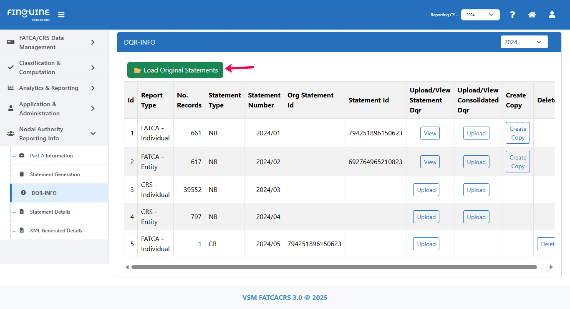Click the hamburger menu icon
Image resolution: width=570 pixels, height=309 pixels.
point(61,15)
